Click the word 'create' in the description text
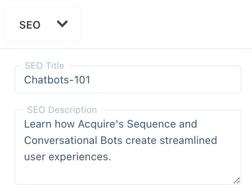Viewport: 252px width, 193px height. pyautogui.click(x=141, y=140)
